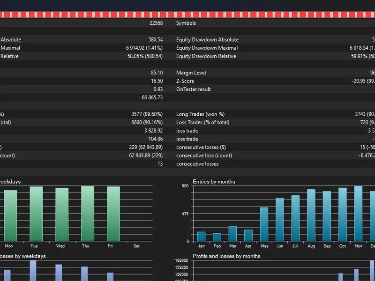The height and width of the screenshot is (281, 375).
Task: Click the 475 axis label on Entries chart
Action: point(185,214)
